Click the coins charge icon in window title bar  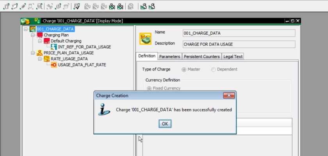click(25, 21)
